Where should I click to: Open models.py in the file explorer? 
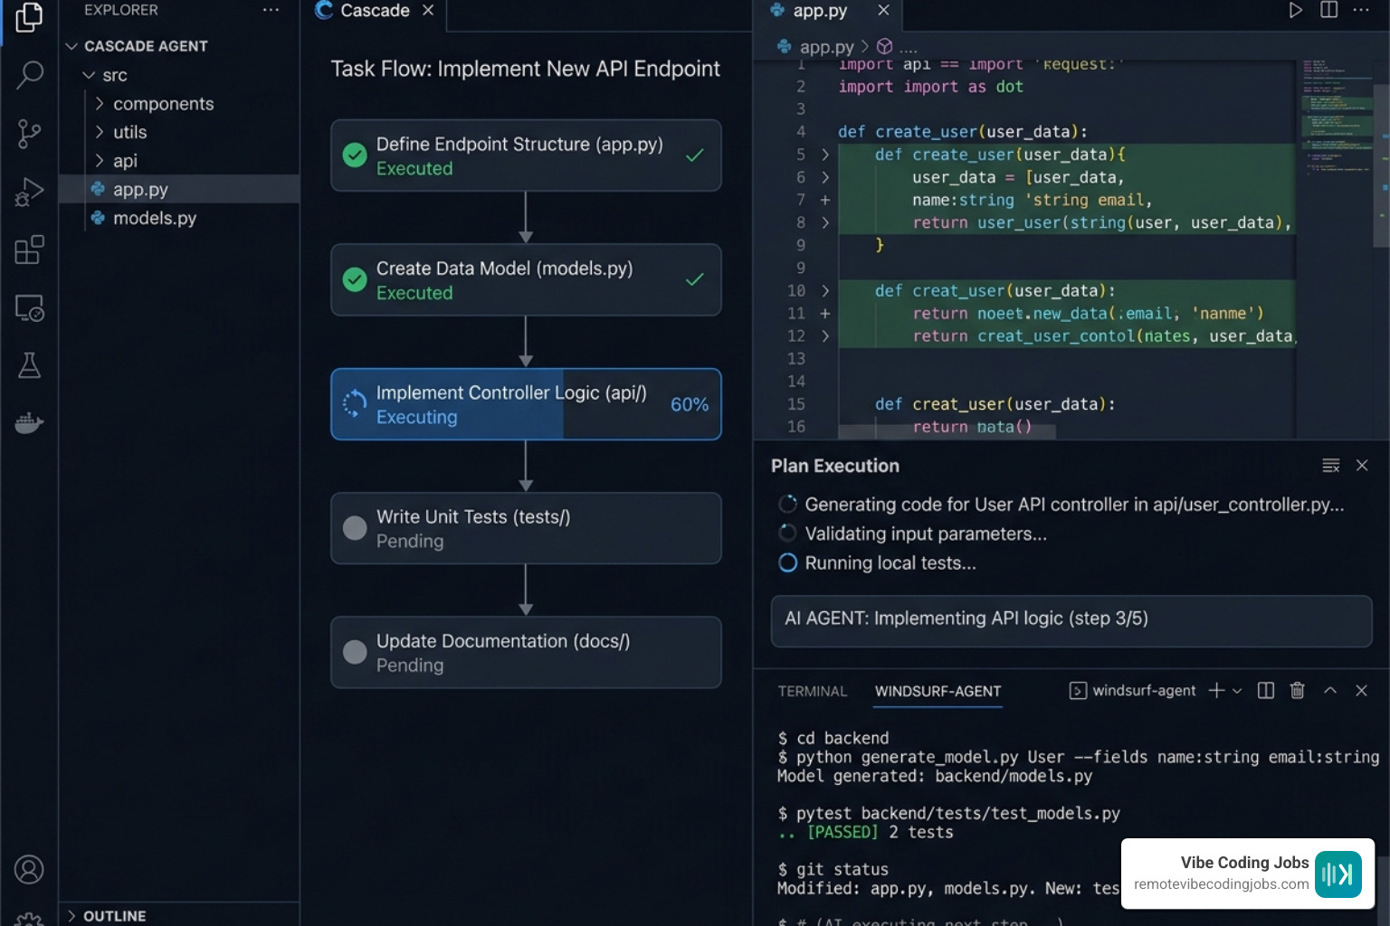click(179, 218)
